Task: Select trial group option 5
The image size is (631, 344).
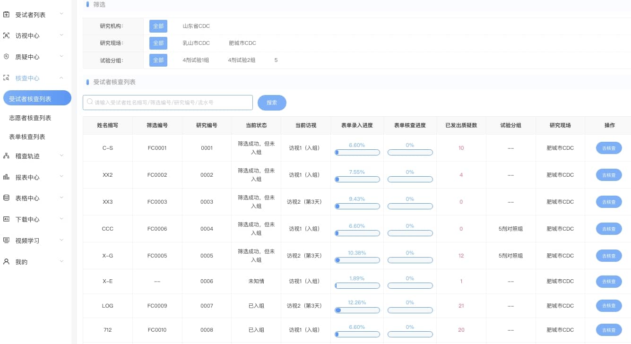Action: (276, 60)
